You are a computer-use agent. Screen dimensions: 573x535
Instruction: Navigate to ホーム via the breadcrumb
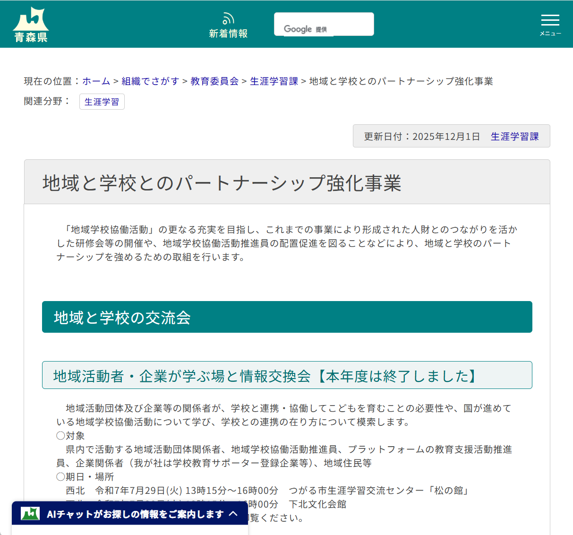pos(96,81)
